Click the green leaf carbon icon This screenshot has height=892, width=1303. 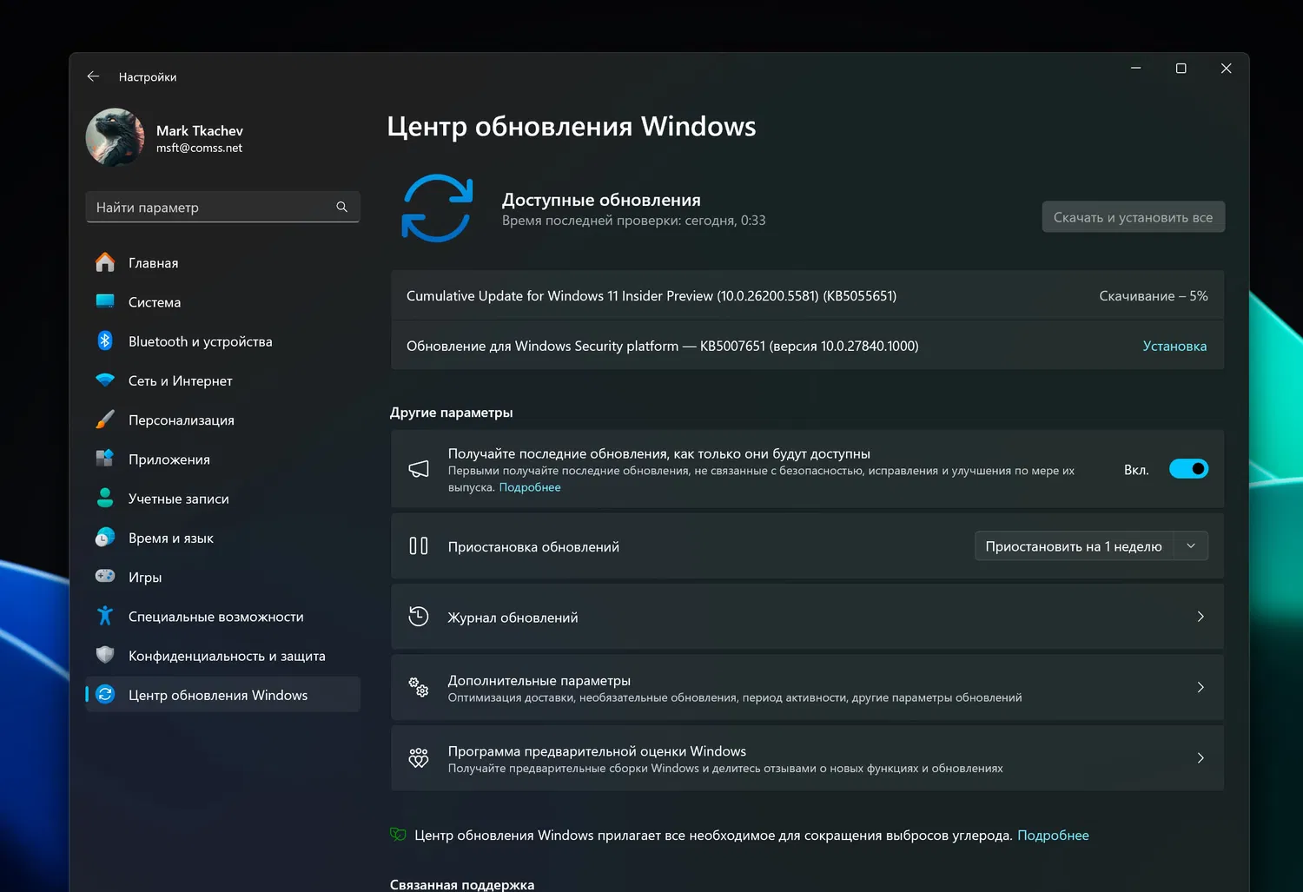[398, 835]
